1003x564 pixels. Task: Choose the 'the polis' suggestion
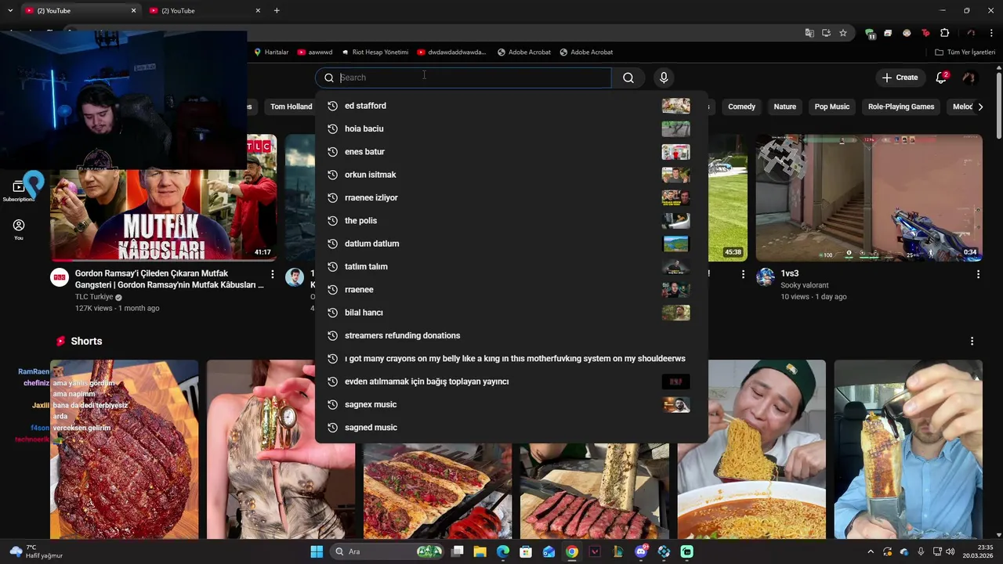pos(511,221)
